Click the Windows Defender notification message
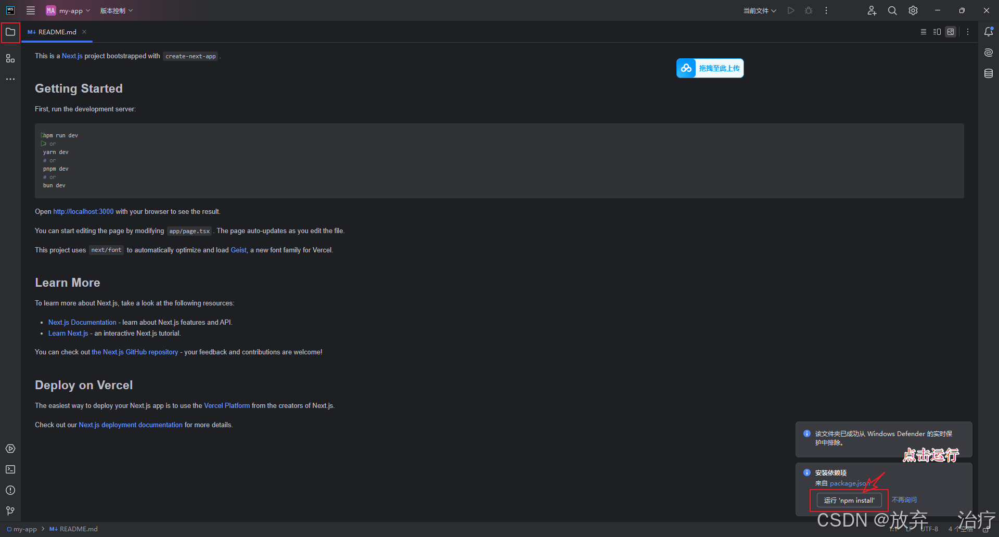This screenshot has width=999, height=537. tap(883, 438)
